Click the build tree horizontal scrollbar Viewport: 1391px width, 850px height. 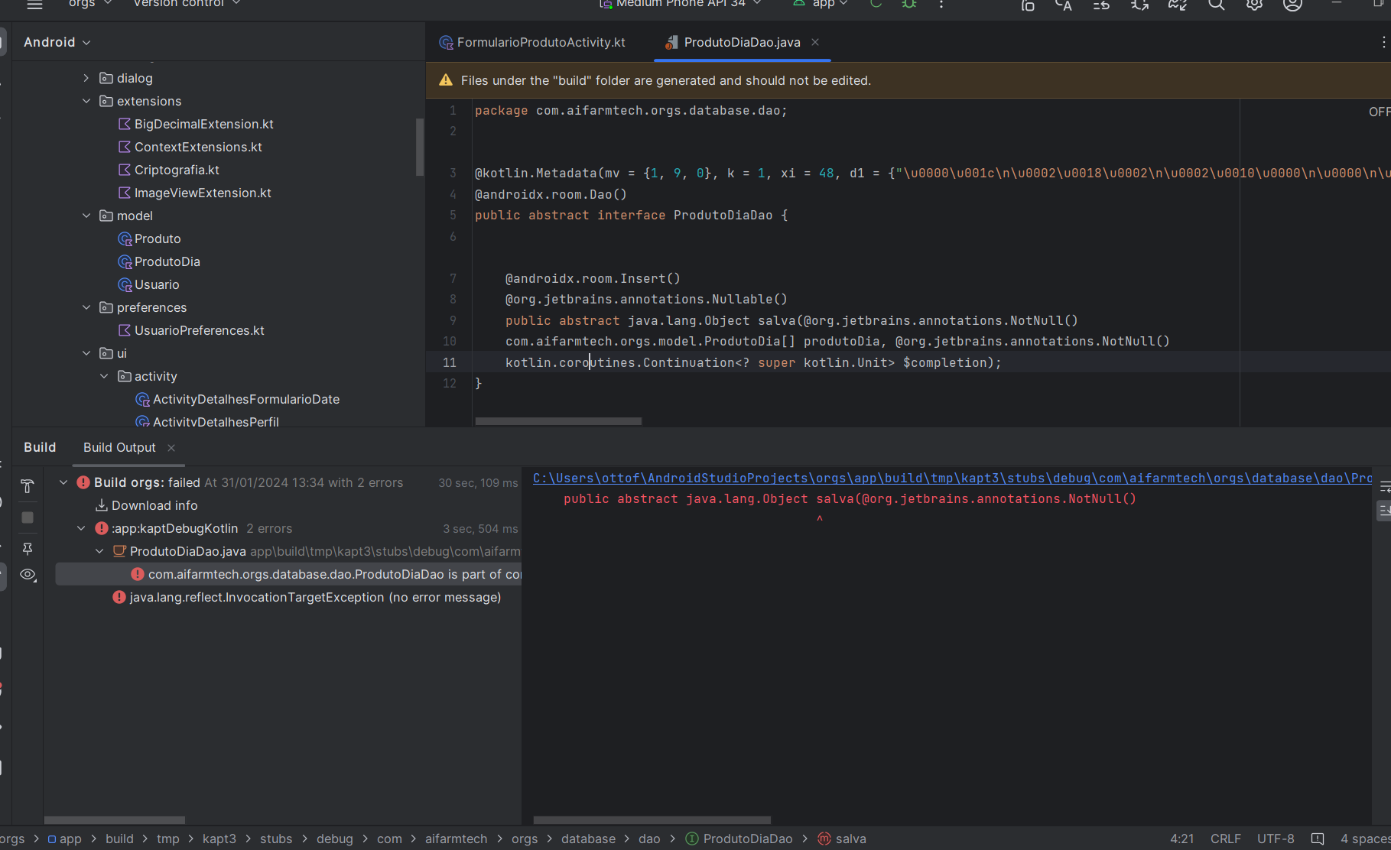click(115, 819)
